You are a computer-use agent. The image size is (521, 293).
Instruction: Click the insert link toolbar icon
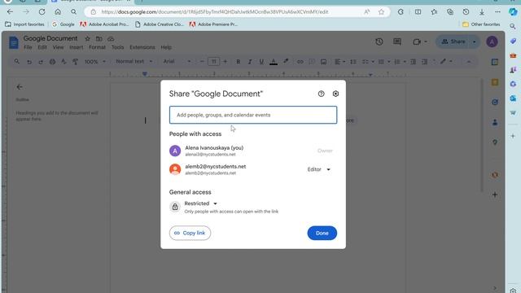click(300, 62)
